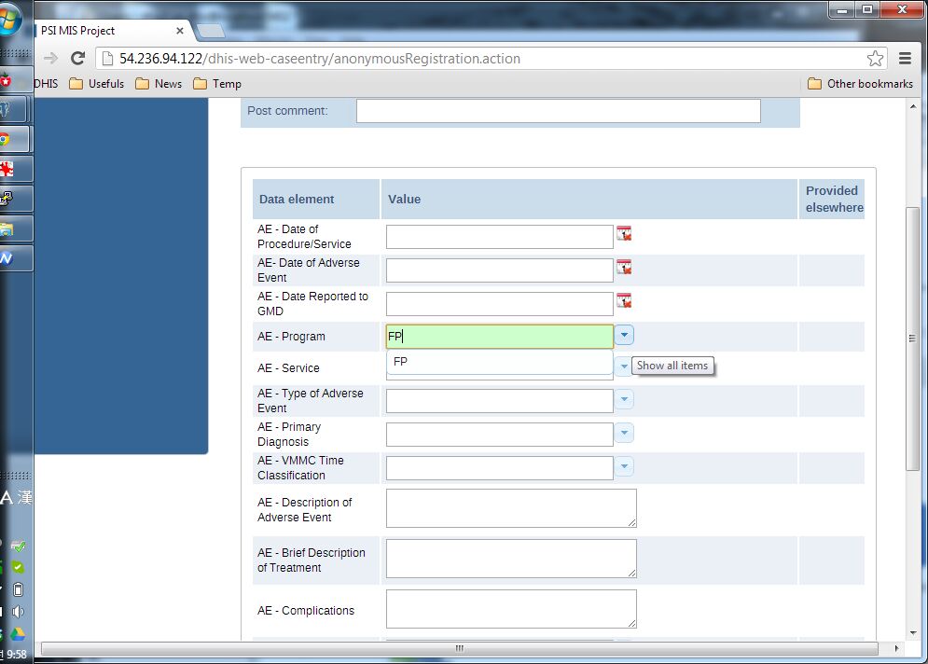Open the News bookmarks folder
This screenshot has width=928, height=664.
coord(159,83)
